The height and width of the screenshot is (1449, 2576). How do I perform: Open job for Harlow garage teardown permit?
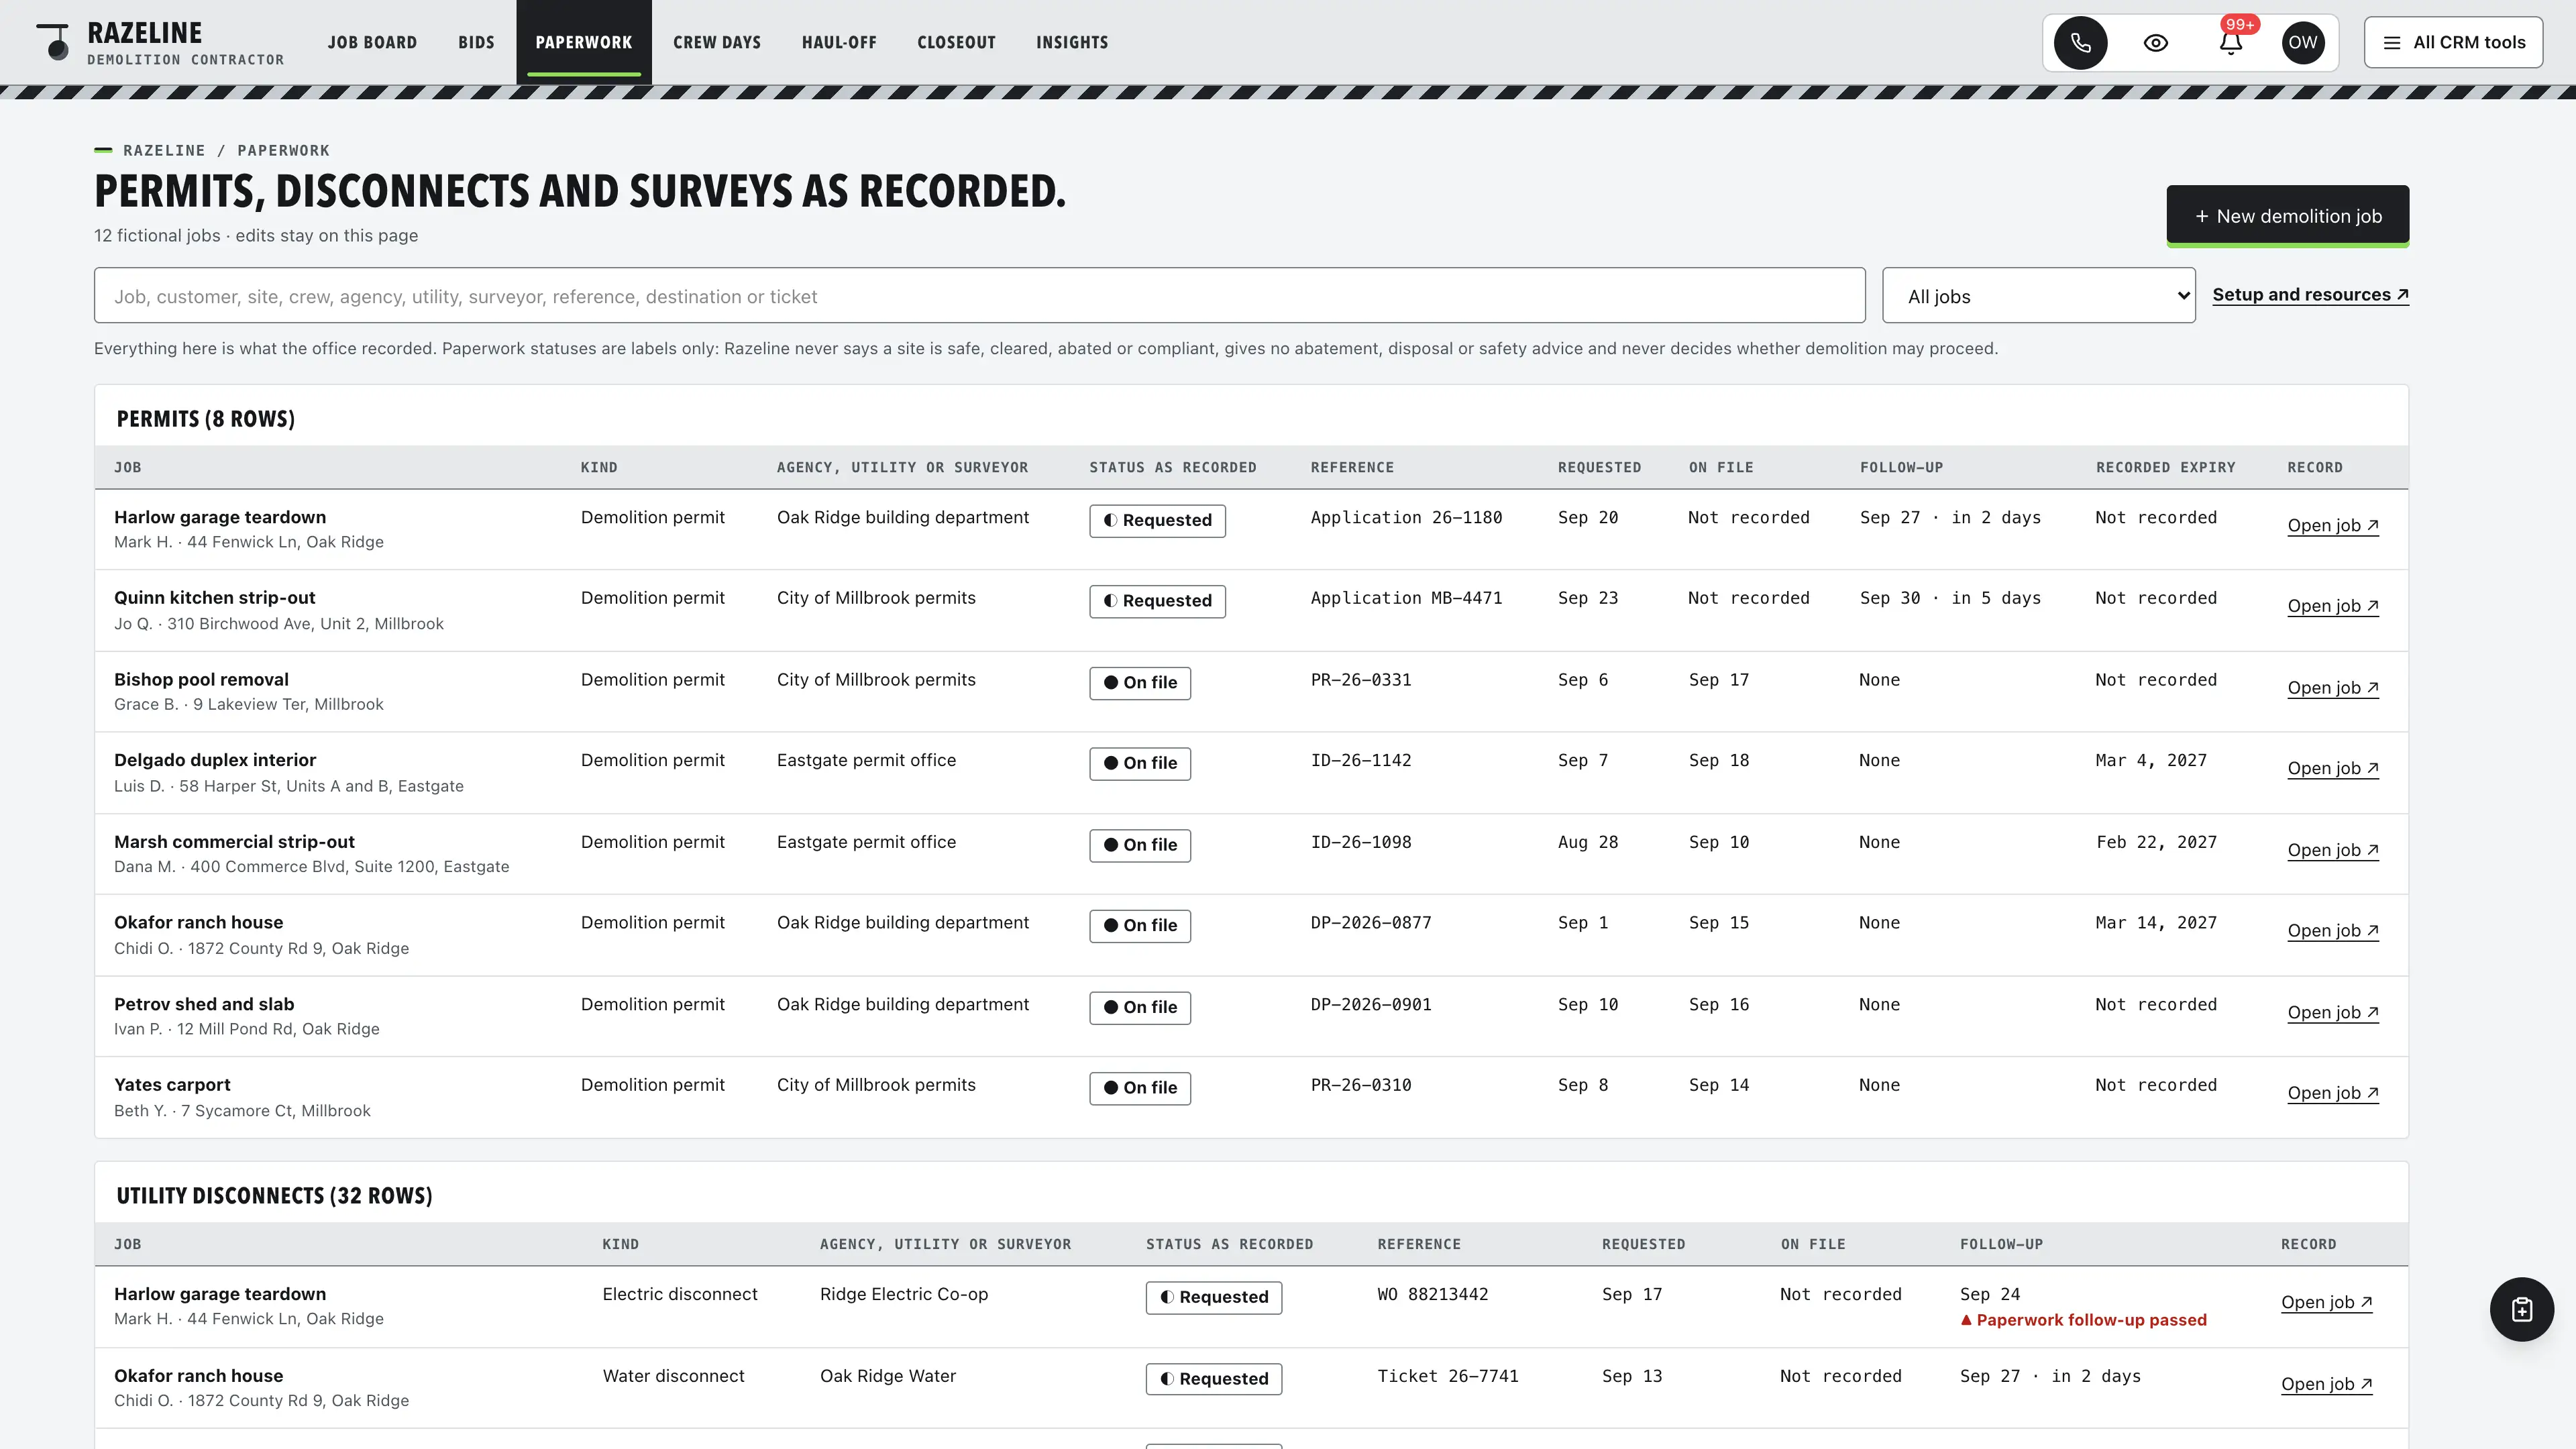(x=2332, y=525)
